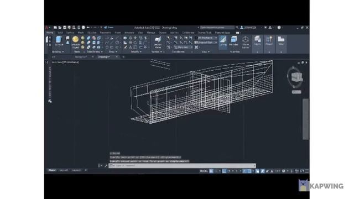This screenshot has height=199, width=354.
Task: Click the Autodesk App Store icon
Action: [x=265, y=28]
